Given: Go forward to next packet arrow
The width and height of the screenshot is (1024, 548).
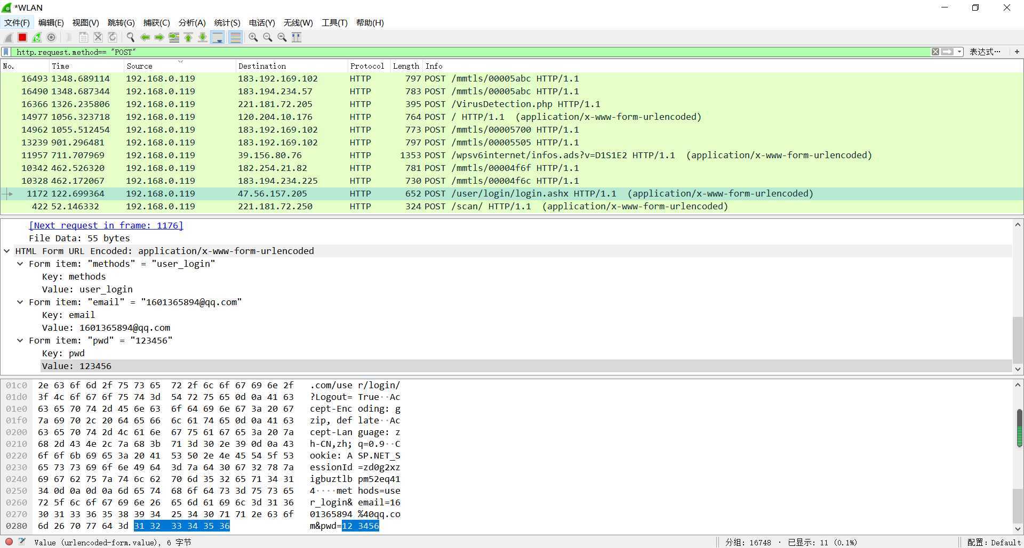Looking at the screenshot, I should coord(159,37).
